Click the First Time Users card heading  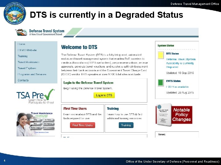click(75, 108)
